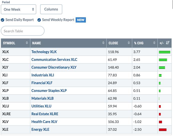Click the One Week selector arrows
The height and width of the screenshot is (136, 173).
tap(33, 9)
